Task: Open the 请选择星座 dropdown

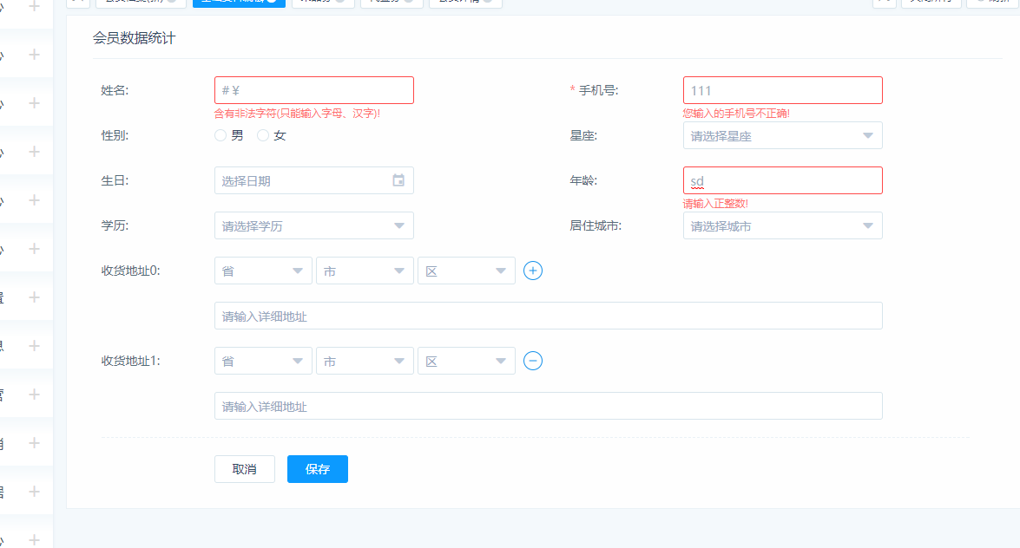Action: [782, 135]
